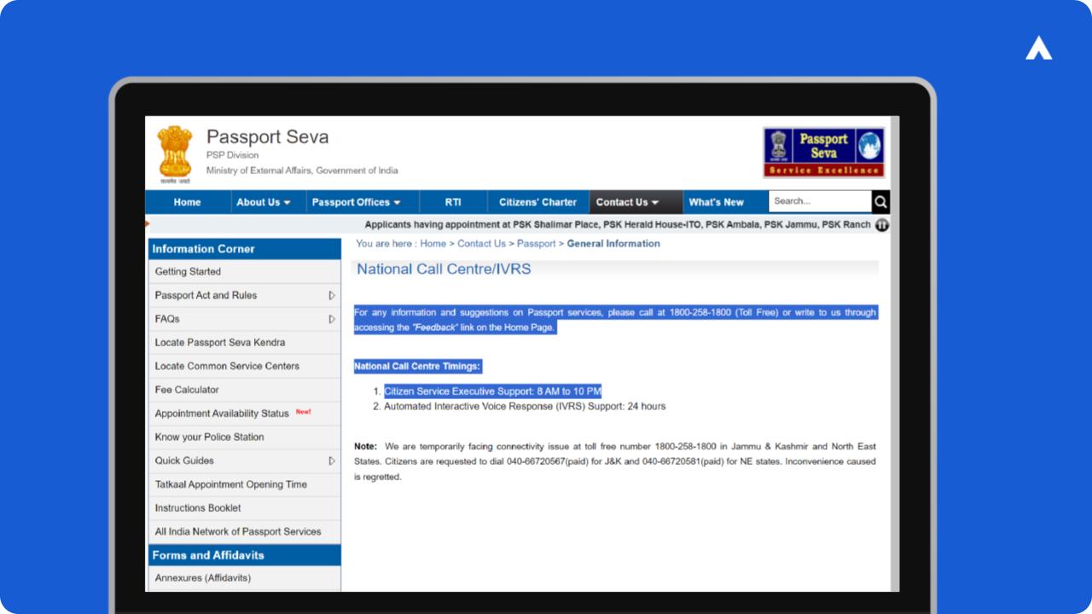Expand the Passport Offices dropdown menu

(357, 202)
